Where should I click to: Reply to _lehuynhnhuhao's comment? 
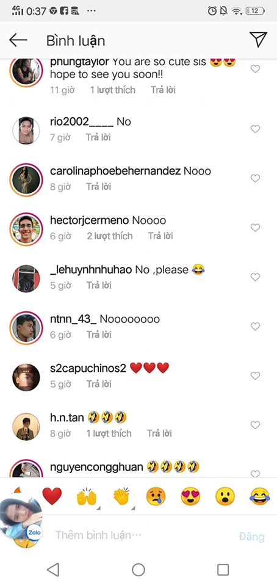99,286
